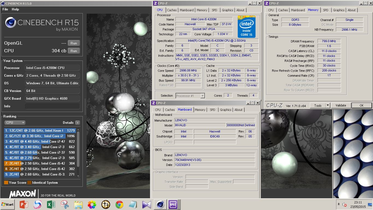Click the OK button in CPU-Z
Viewport: 373px width, 210px height.
point(362,105)
